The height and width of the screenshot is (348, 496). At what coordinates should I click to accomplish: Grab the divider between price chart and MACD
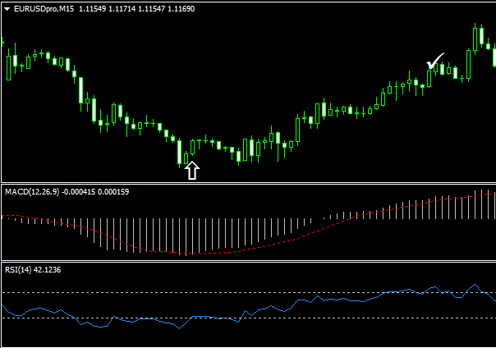248,183
